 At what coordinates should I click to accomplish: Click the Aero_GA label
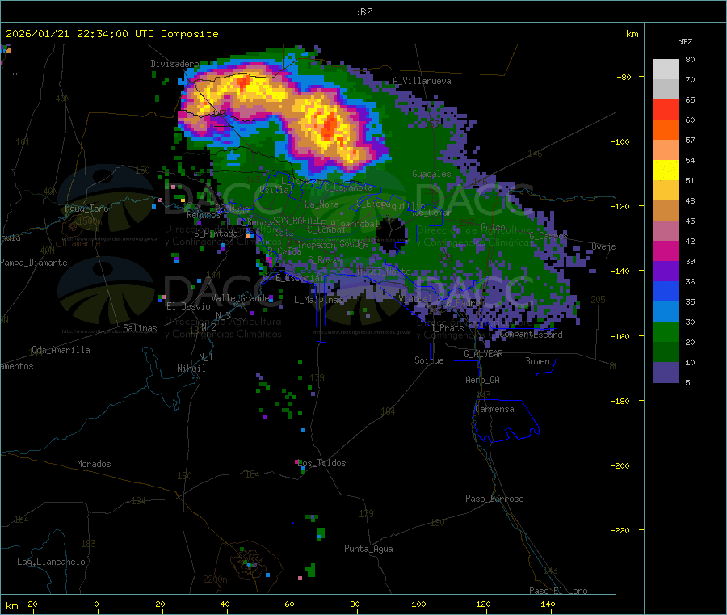[483, 380]
